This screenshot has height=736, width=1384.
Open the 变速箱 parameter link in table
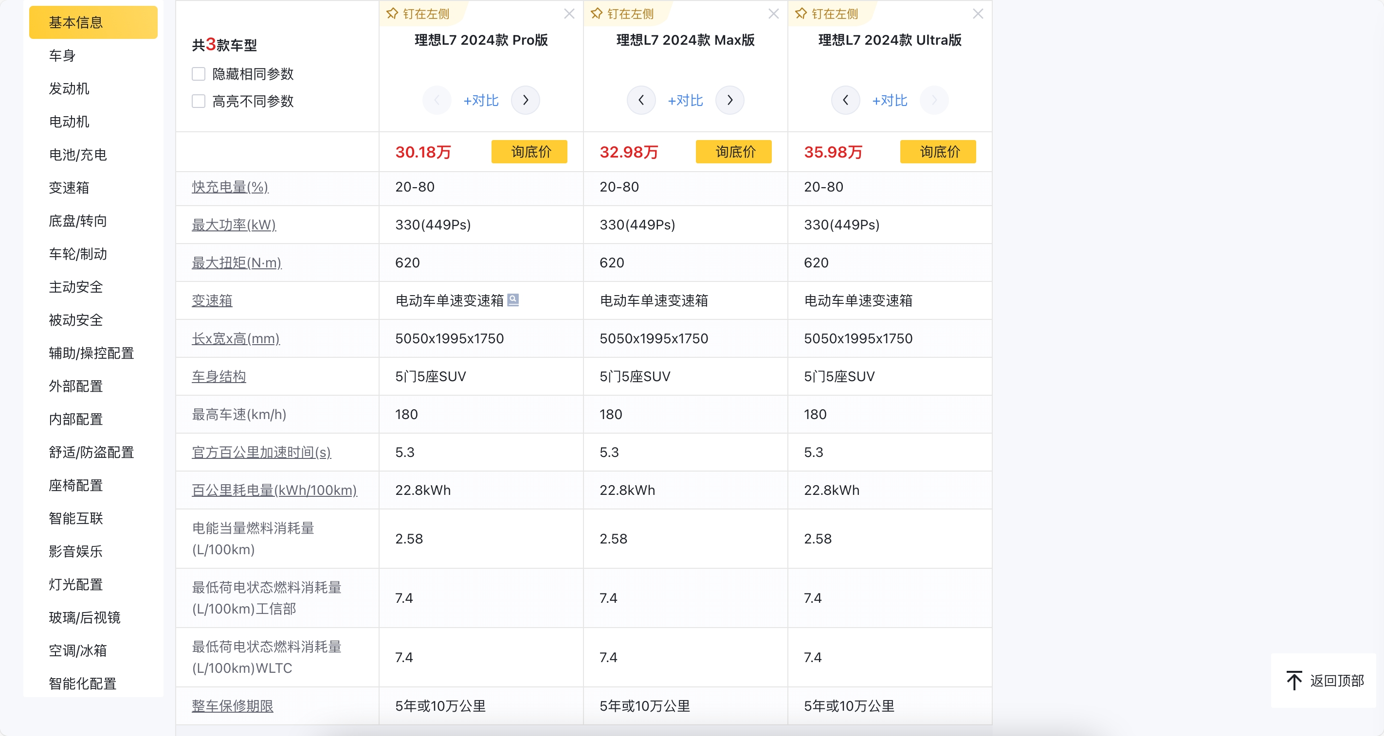coord(212,300)
